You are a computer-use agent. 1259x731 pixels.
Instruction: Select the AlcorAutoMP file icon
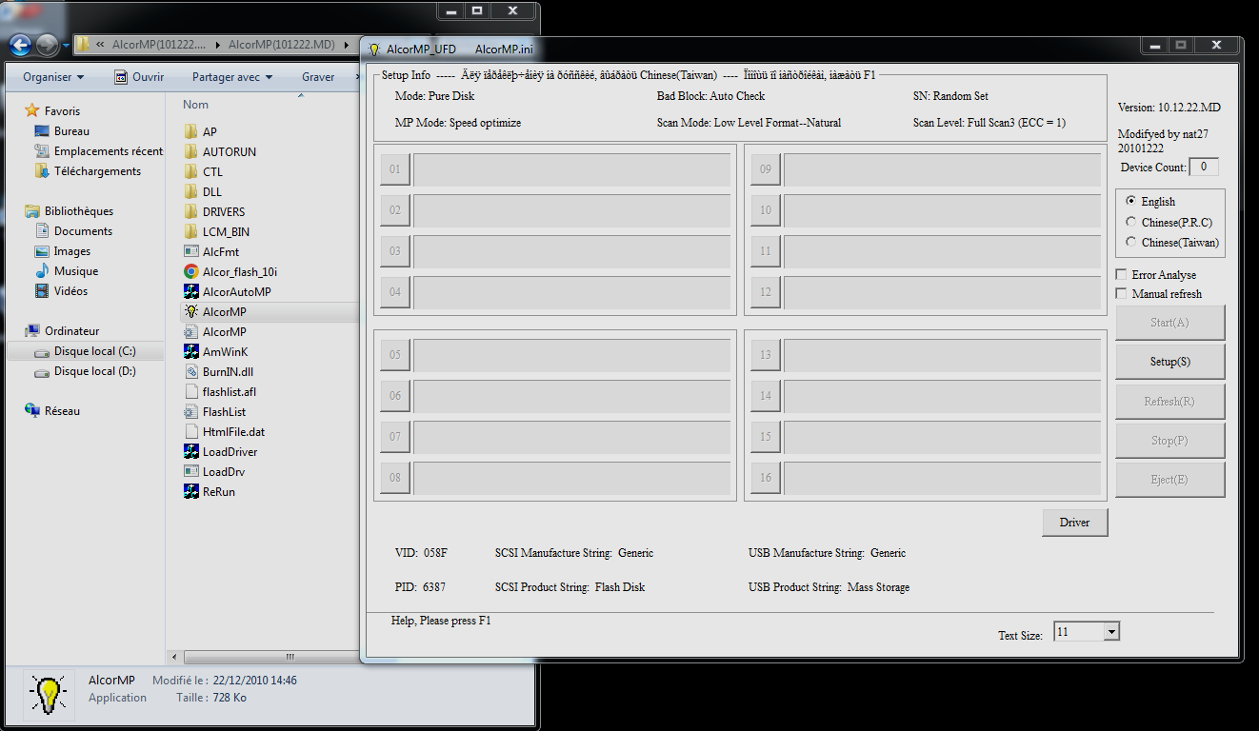190,291
